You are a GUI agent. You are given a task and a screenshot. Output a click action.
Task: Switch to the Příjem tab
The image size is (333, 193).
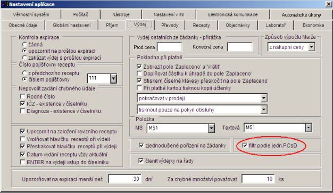(x=112, y=25)
